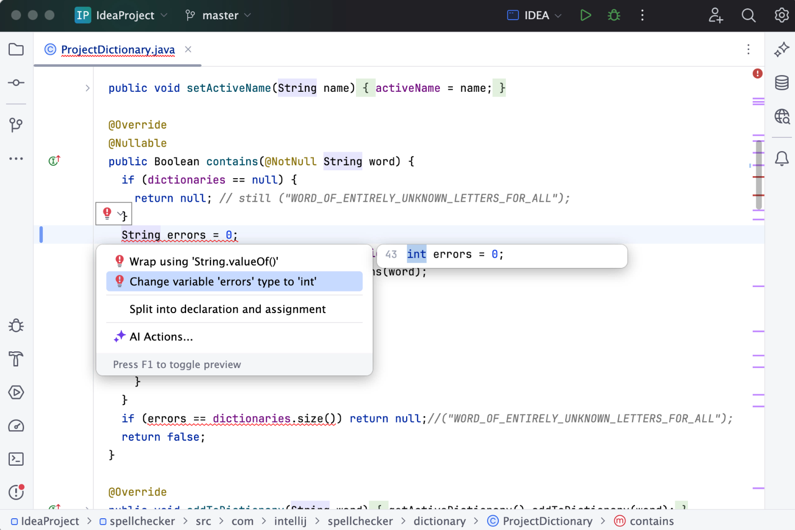The width and height of the screenshot is (795, 530).
Task: Click 'dictionaries.size()' in the if condition
Action: 274,419
